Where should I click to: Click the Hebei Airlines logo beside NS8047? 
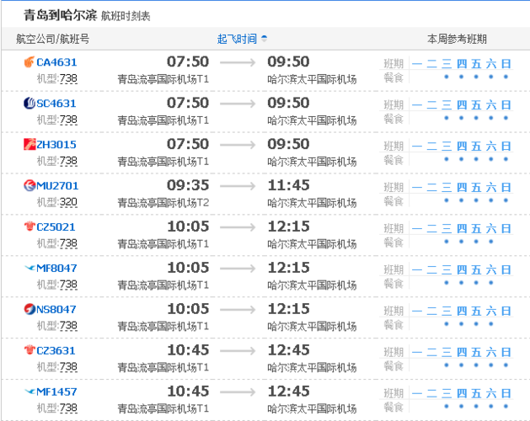(29, 310)
